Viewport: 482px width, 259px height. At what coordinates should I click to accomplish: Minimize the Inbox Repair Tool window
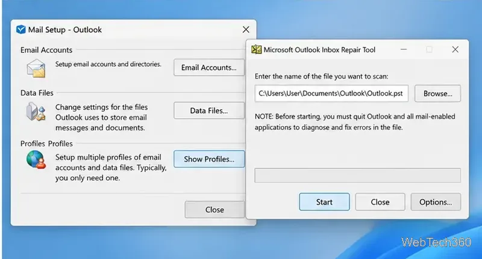404,49
